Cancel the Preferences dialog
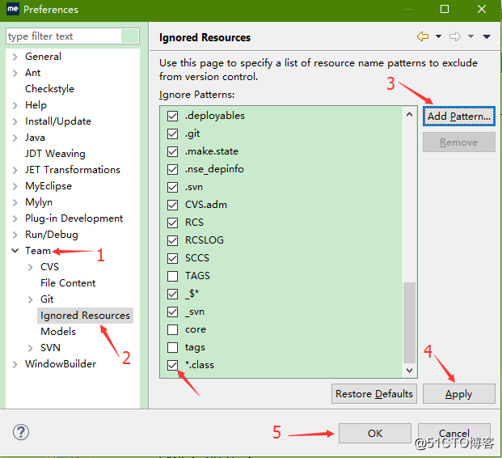 coord(454,434)
